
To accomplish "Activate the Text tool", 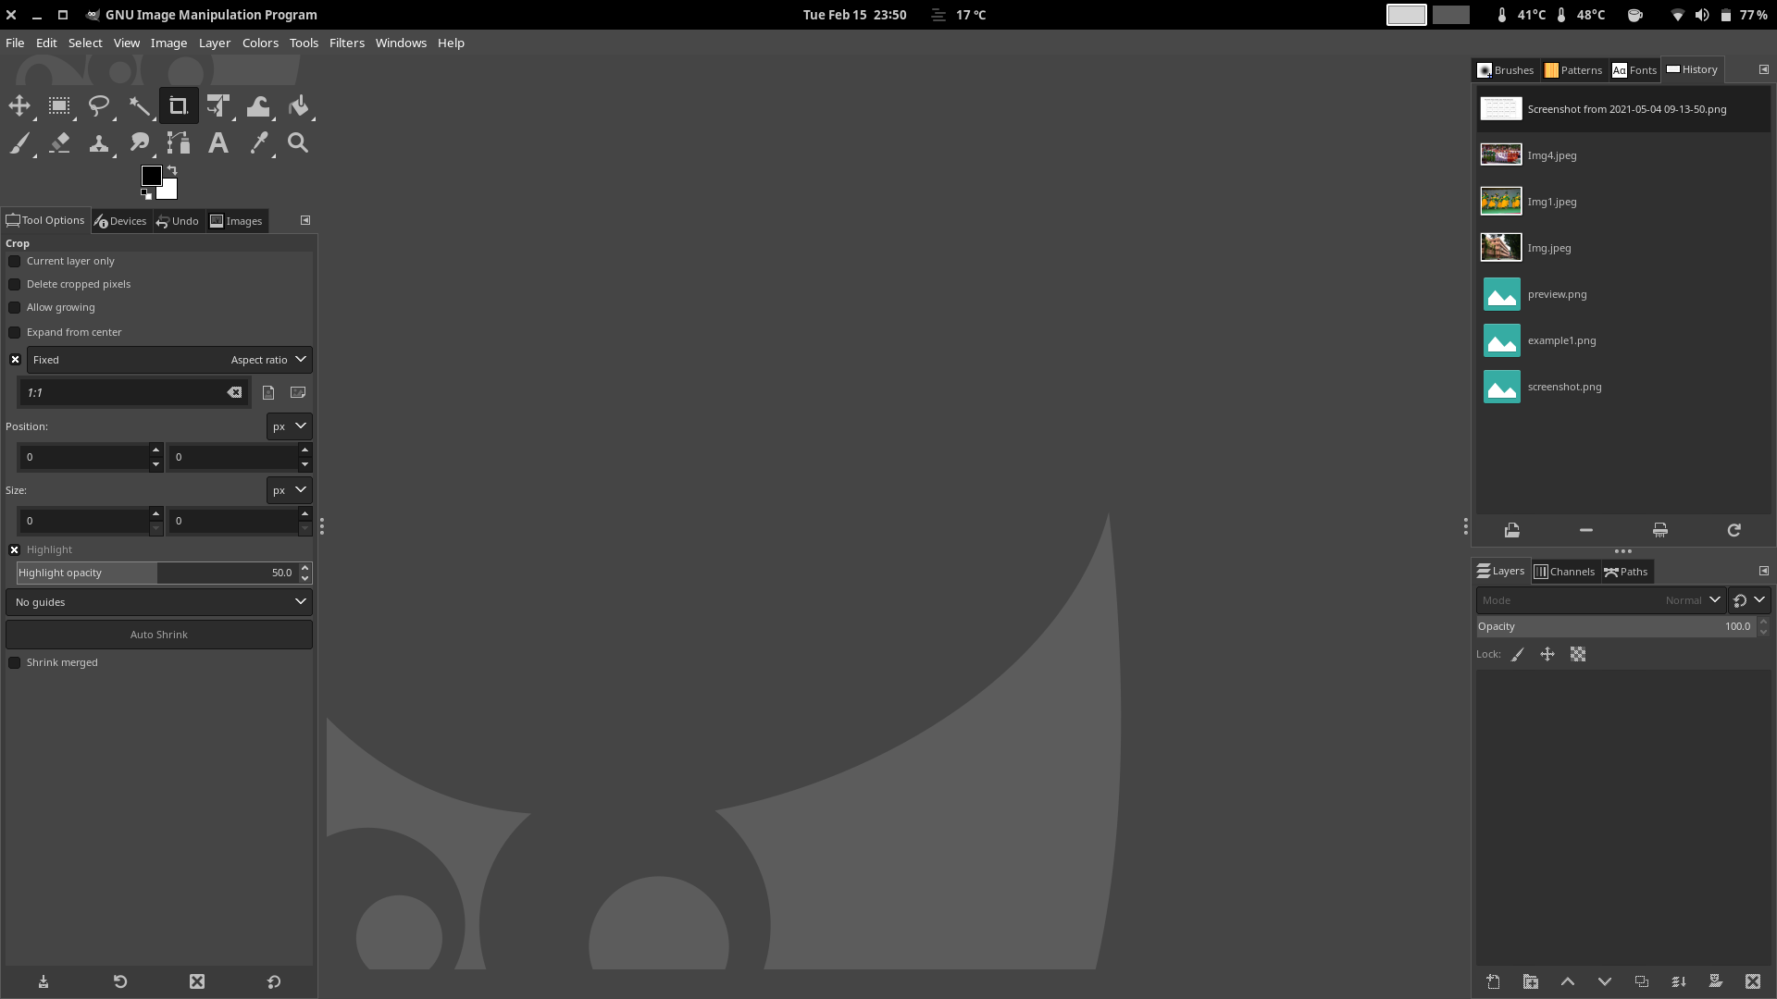I will coord(217,143).
